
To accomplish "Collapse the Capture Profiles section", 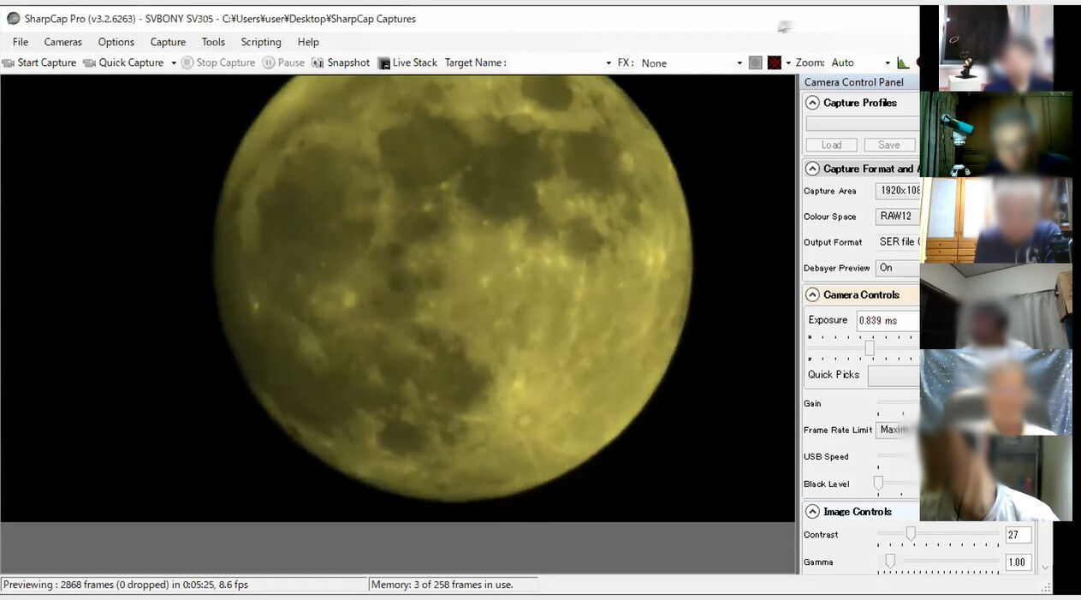I will [x=812, y=103].
